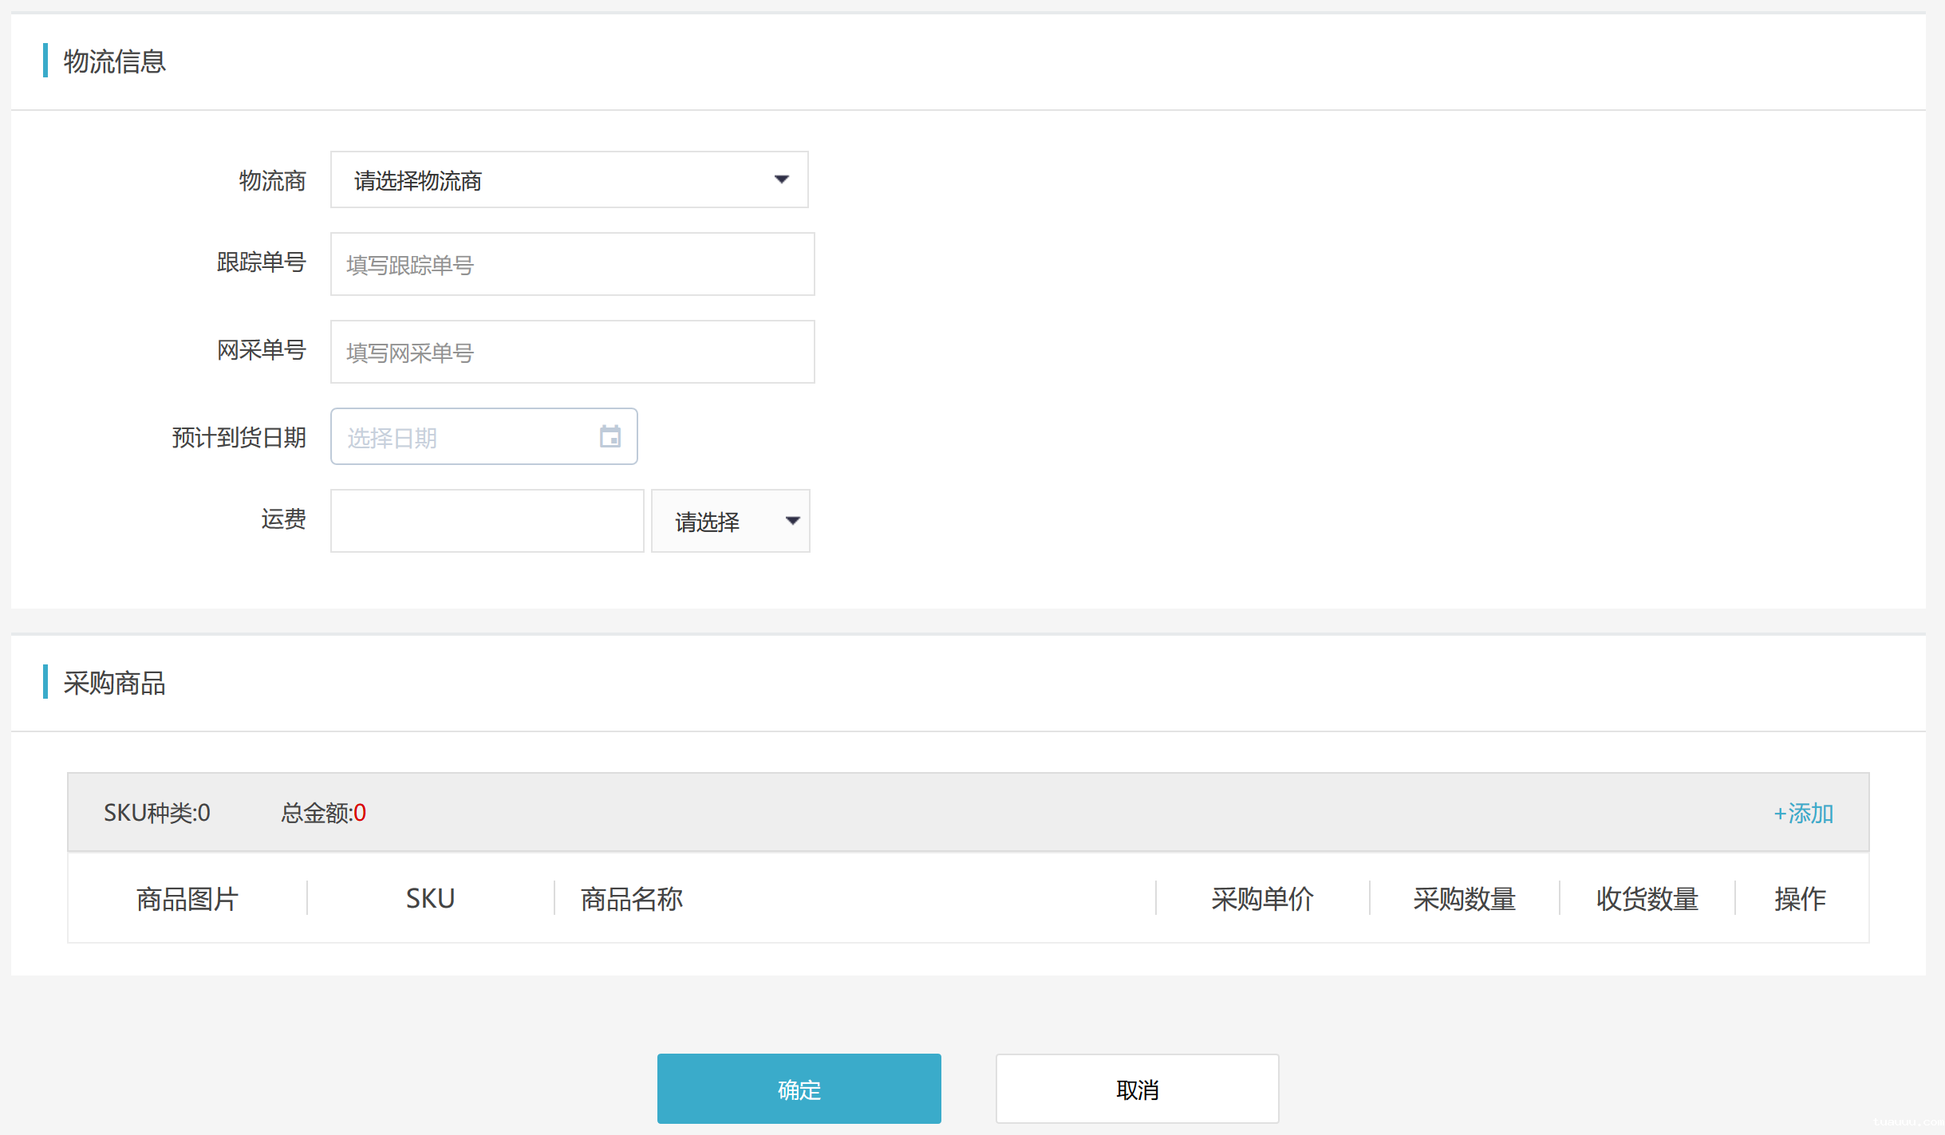Click the 取消 cancel button
Screen dimensions: 1945x1135
1137,1088
